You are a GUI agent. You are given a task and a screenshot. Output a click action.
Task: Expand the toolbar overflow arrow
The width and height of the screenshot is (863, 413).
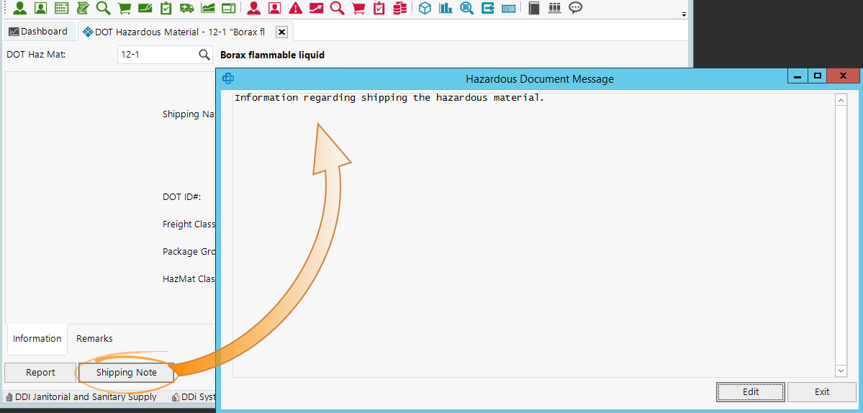click(683, 14)
